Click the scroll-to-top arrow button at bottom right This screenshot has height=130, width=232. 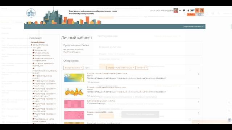point(229,120)
